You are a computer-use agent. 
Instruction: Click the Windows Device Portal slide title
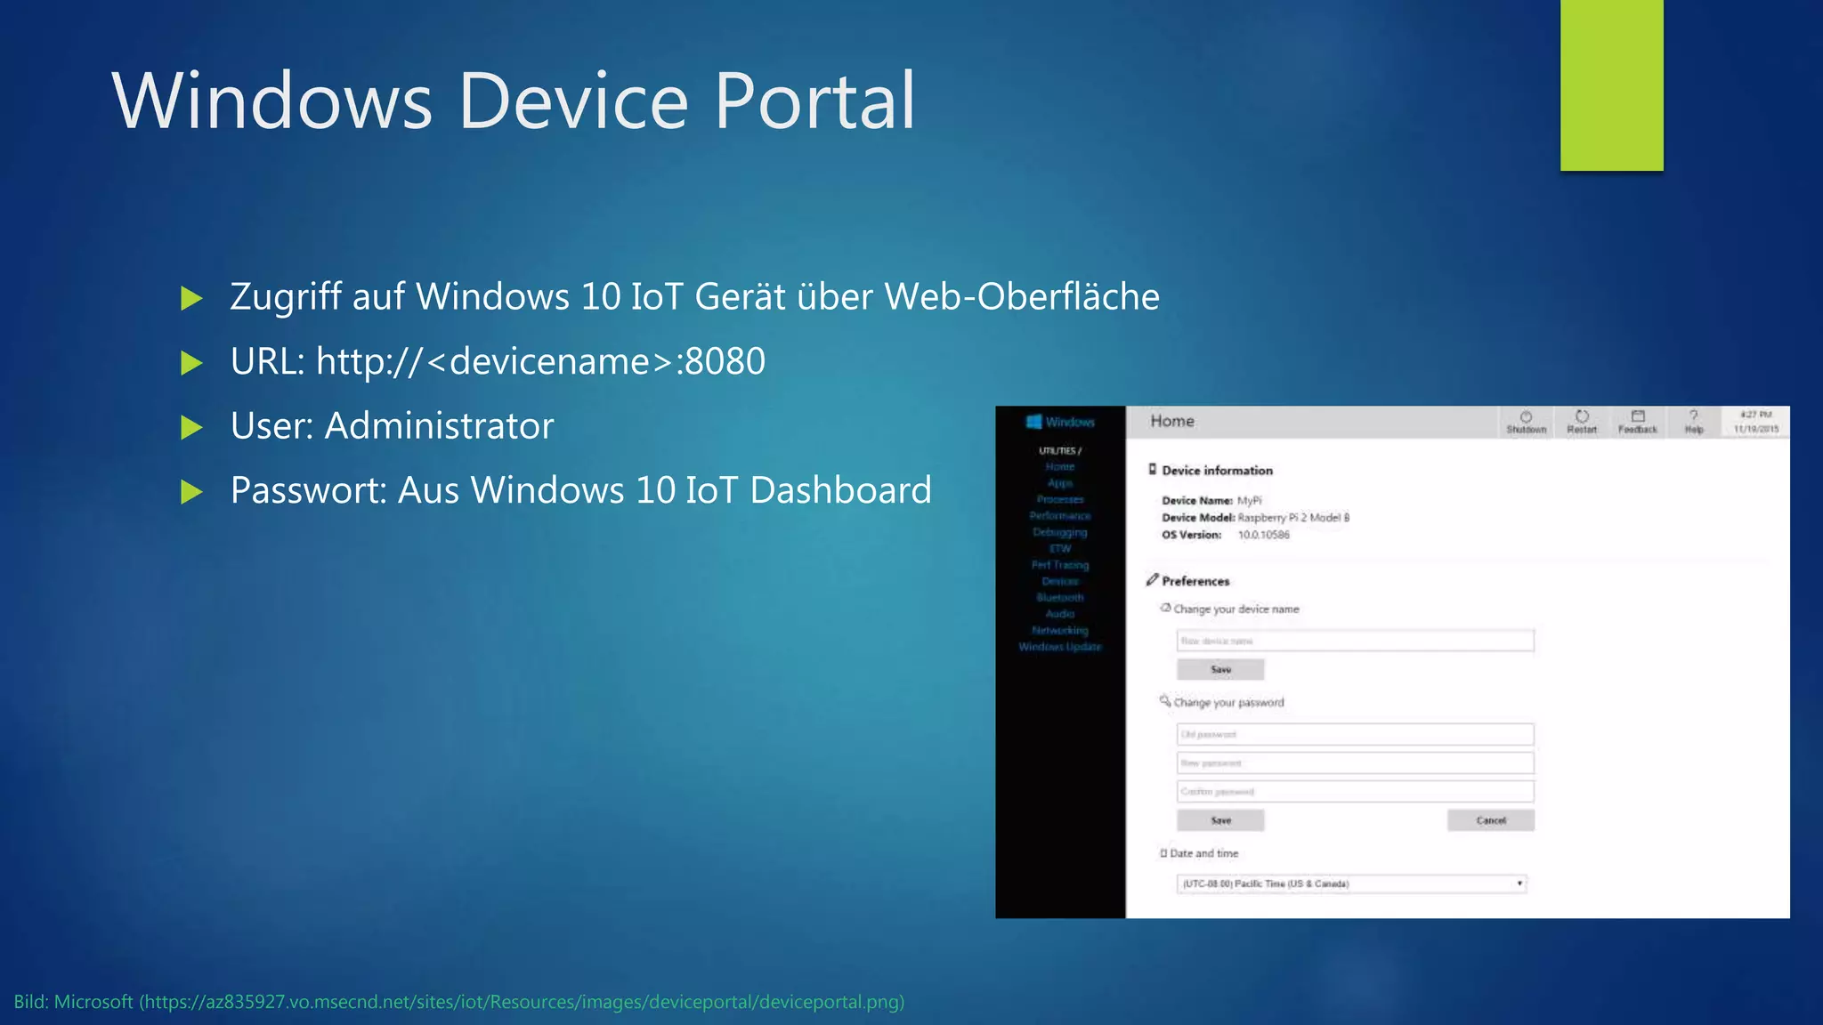pos(514,101)
